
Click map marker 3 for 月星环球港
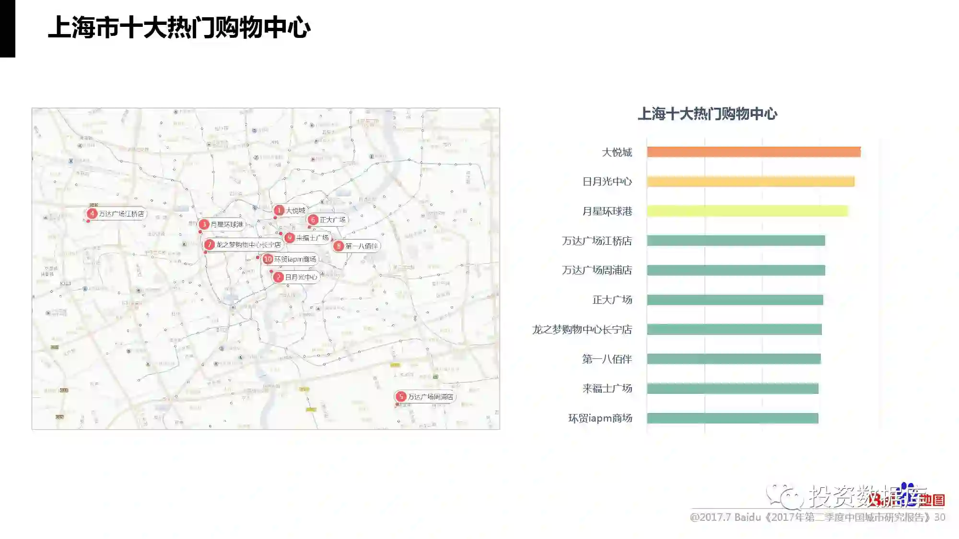coord(204,224)
